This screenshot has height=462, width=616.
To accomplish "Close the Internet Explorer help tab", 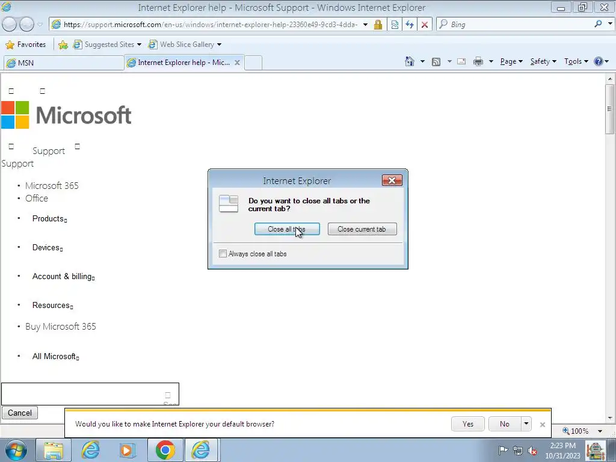I will [237, 63].
